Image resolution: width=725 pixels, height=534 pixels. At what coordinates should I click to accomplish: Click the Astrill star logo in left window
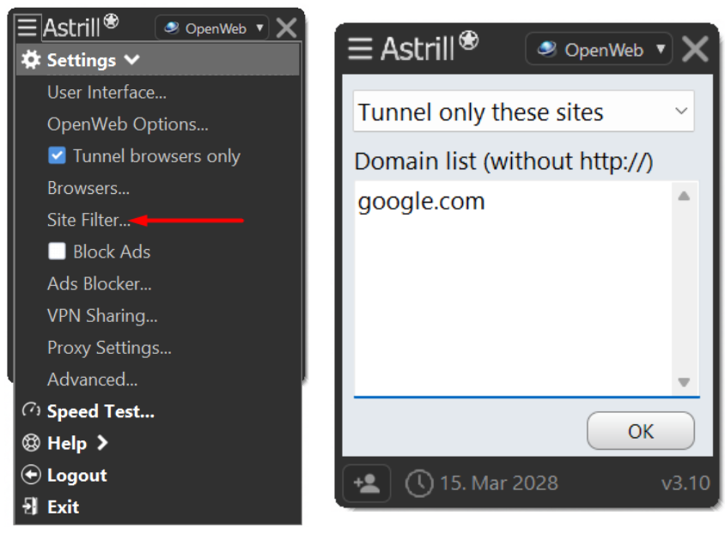(111, 21)
